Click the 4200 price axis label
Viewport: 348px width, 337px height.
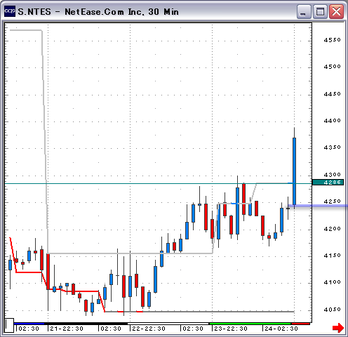[x=332, y=229]
